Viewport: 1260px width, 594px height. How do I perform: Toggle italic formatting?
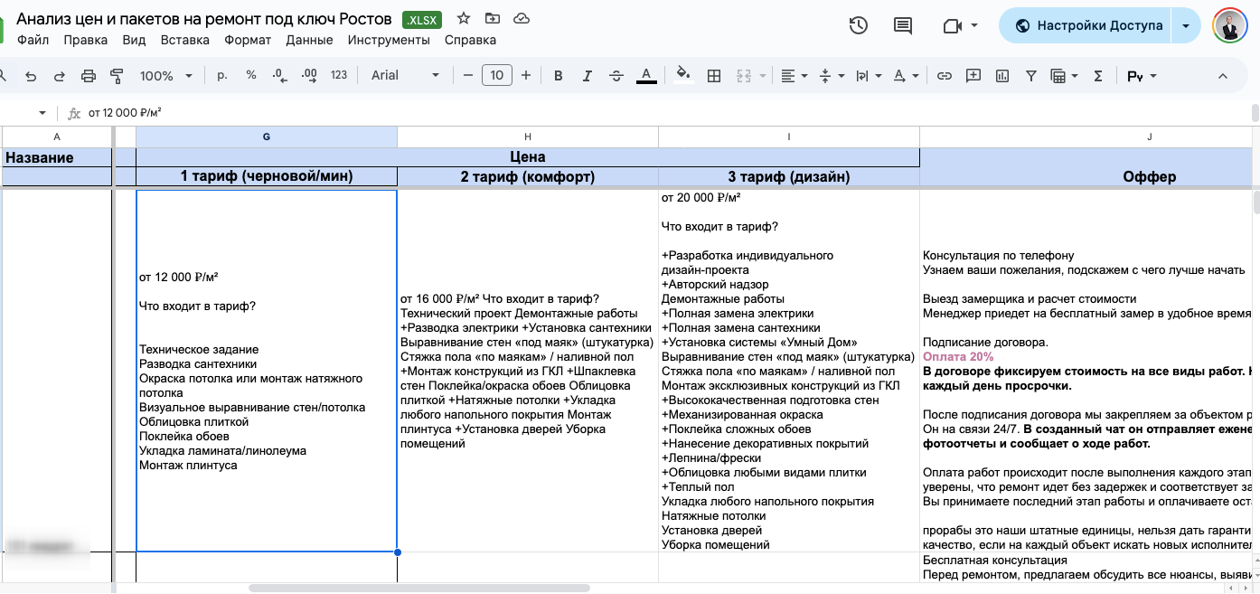[x=588, y=76]
